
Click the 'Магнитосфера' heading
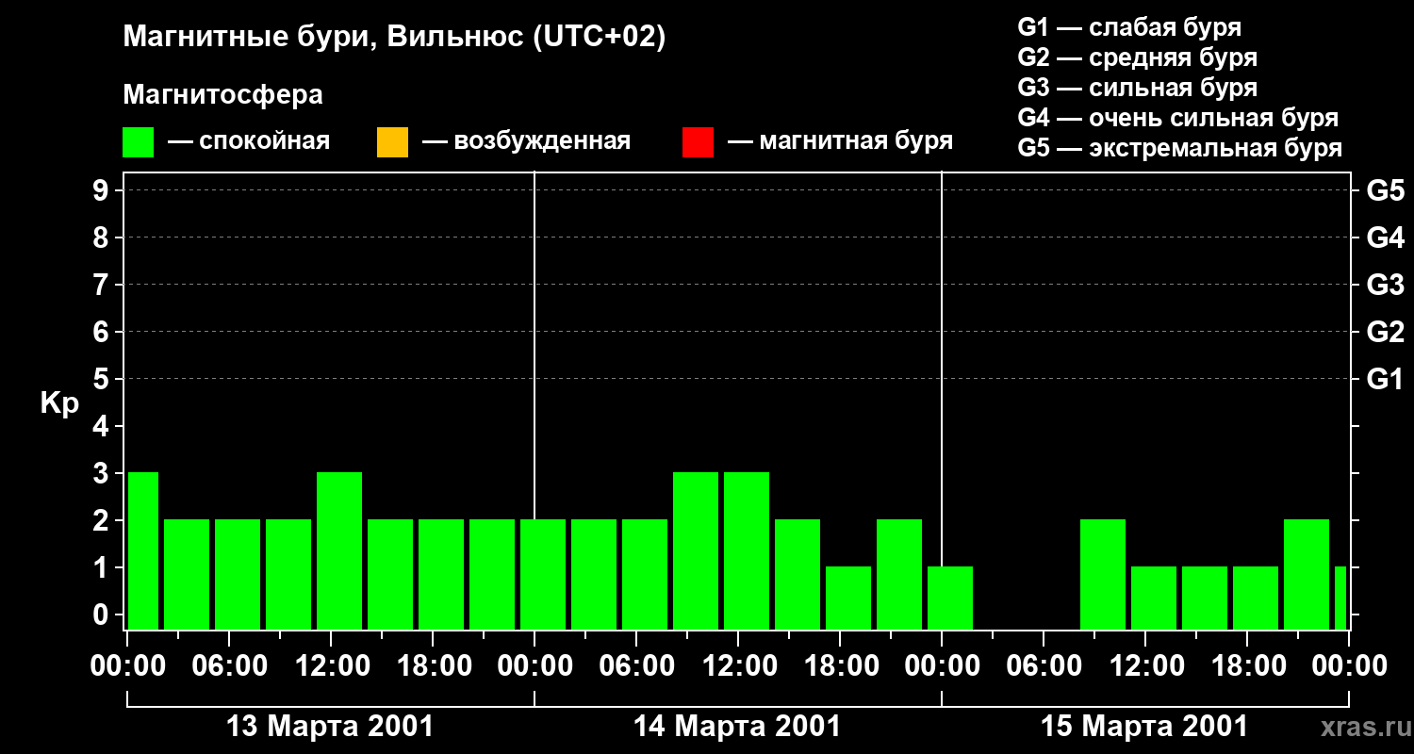(x=222, y=95)
